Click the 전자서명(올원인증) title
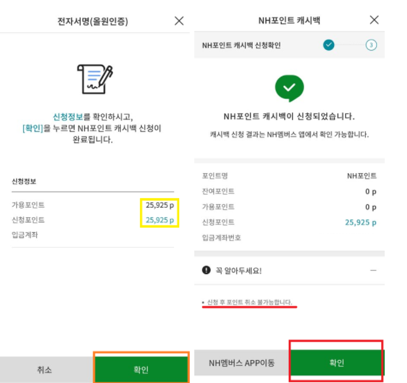407x383 pixels. click(93, 21)
